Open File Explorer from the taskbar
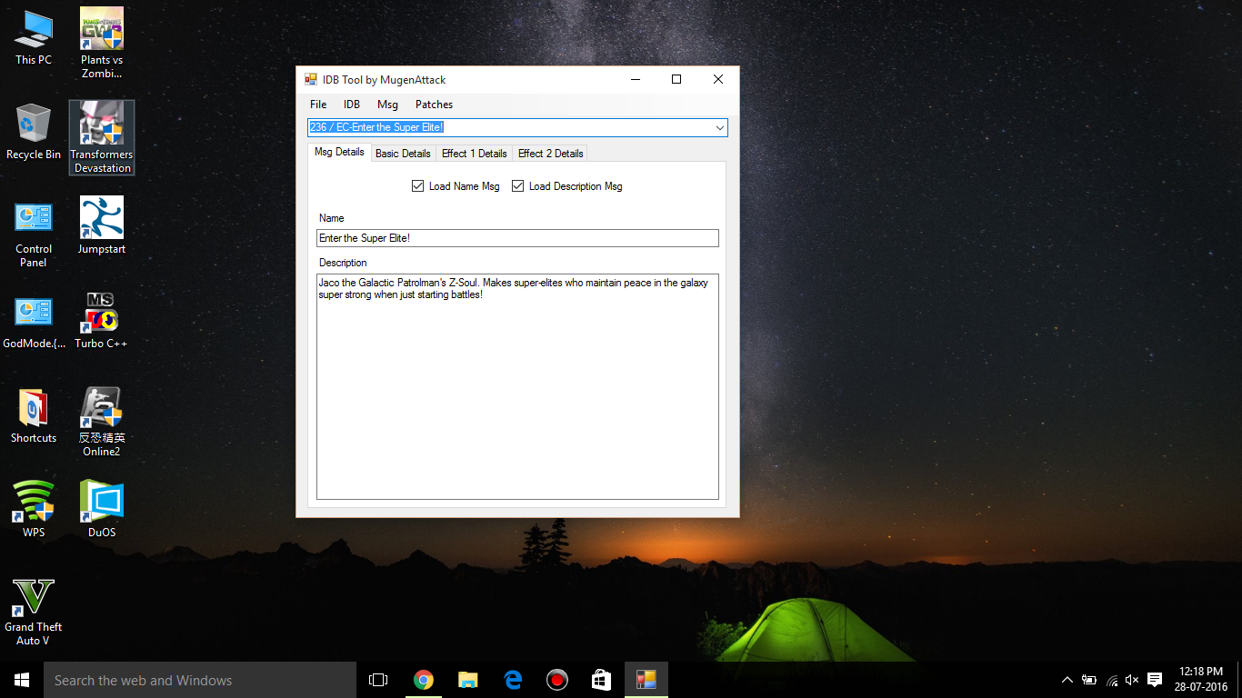 467,680
